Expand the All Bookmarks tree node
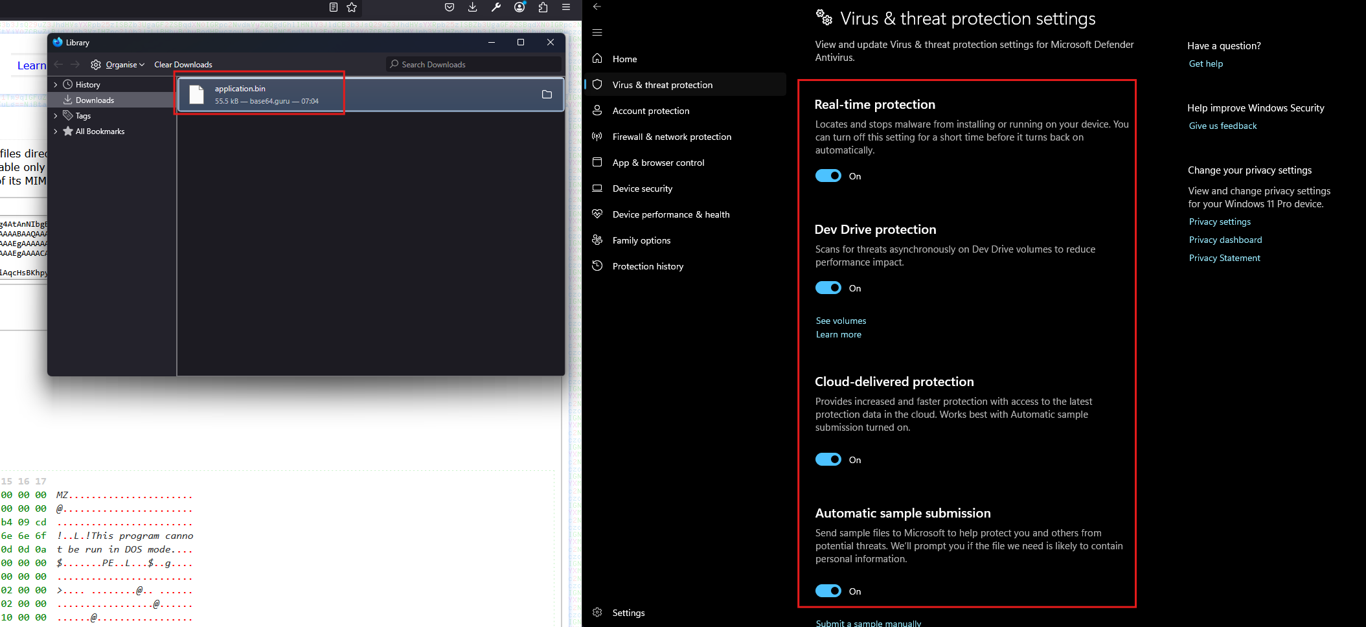The height and width of the screenshot is (627, 1366). pos(56,131)
